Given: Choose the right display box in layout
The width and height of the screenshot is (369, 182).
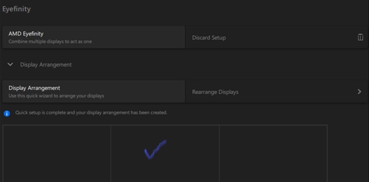Looking at the screenshot, I should click(273, 153).
